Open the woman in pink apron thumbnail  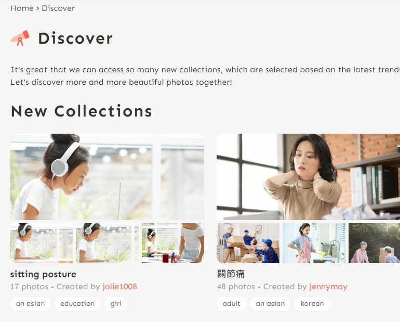point(314,243)
